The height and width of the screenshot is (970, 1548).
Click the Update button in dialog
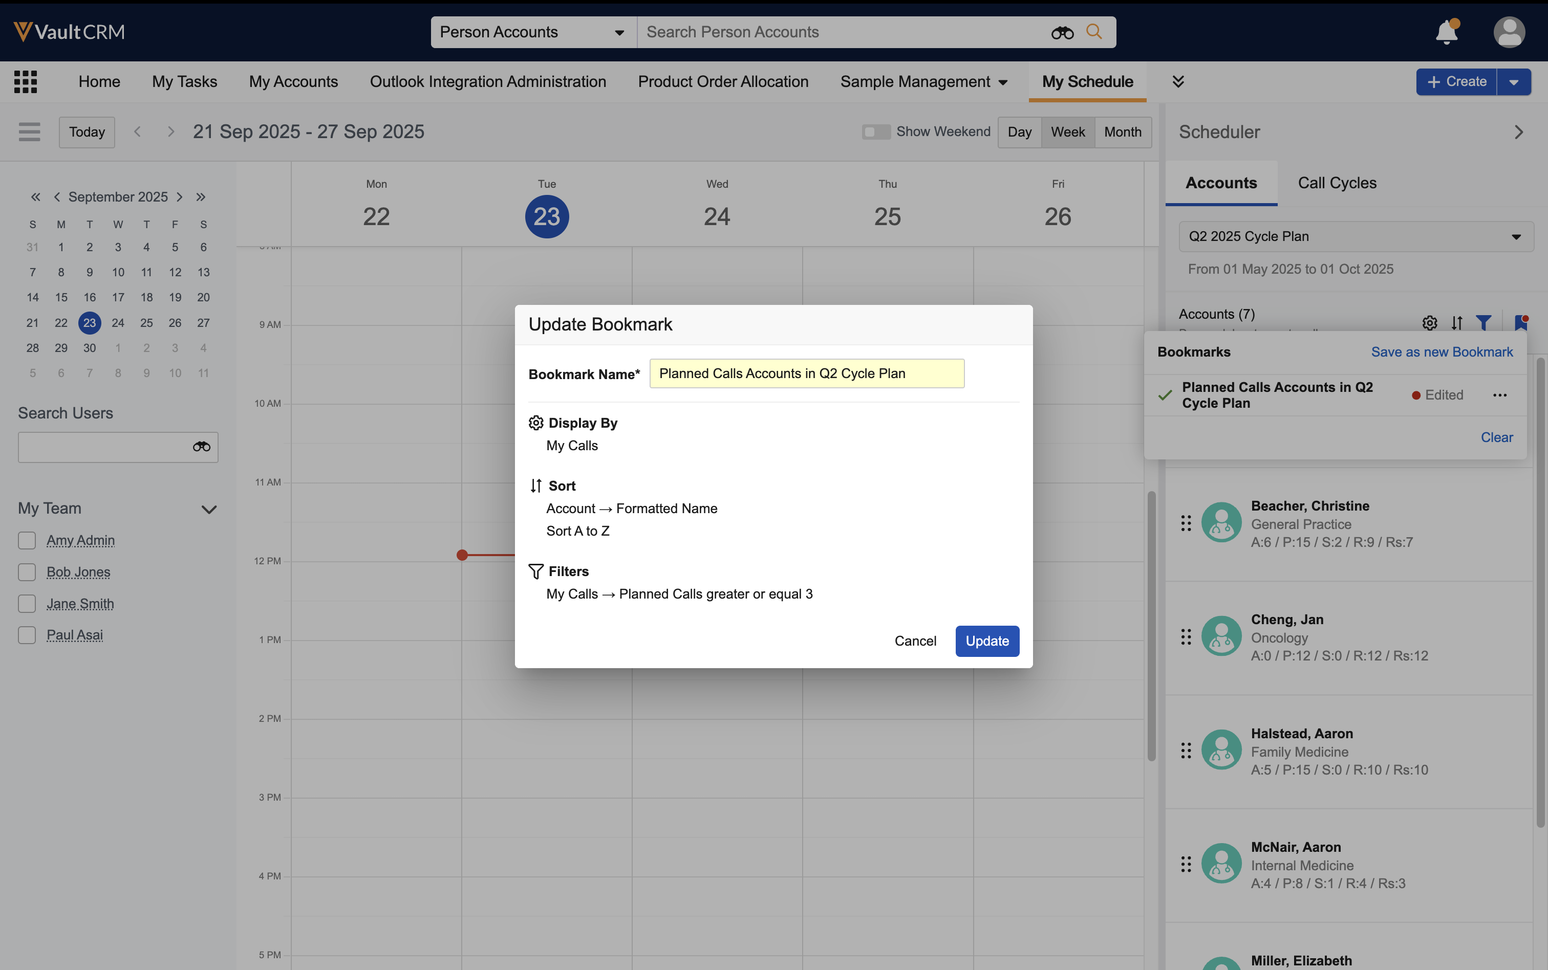coord(986,641)
